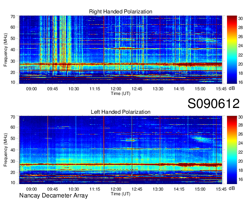
Task: Click "Time (UT)" label under Right Handed plot
Action: [x=121, y=93]
